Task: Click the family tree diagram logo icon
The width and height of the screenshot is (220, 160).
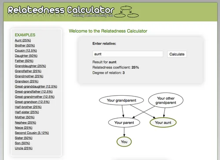Action: 126,12
